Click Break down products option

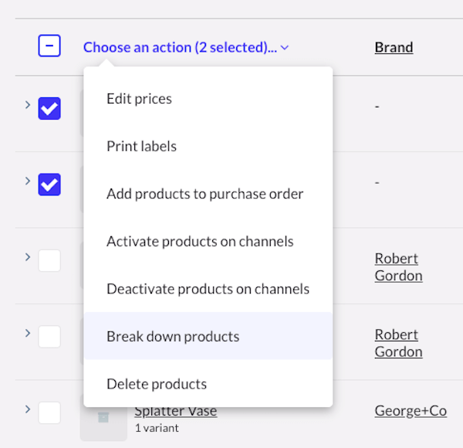pyautogui.click(x=173, y=336)
